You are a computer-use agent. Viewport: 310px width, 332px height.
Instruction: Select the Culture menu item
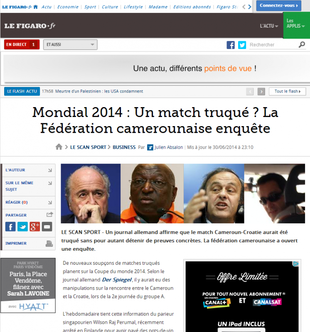[110, 7]
